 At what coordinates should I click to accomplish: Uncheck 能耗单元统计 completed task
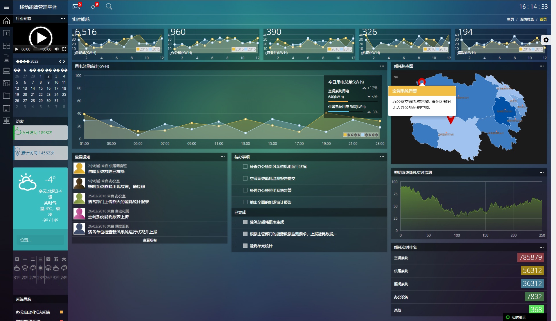[x=245, y=246]
